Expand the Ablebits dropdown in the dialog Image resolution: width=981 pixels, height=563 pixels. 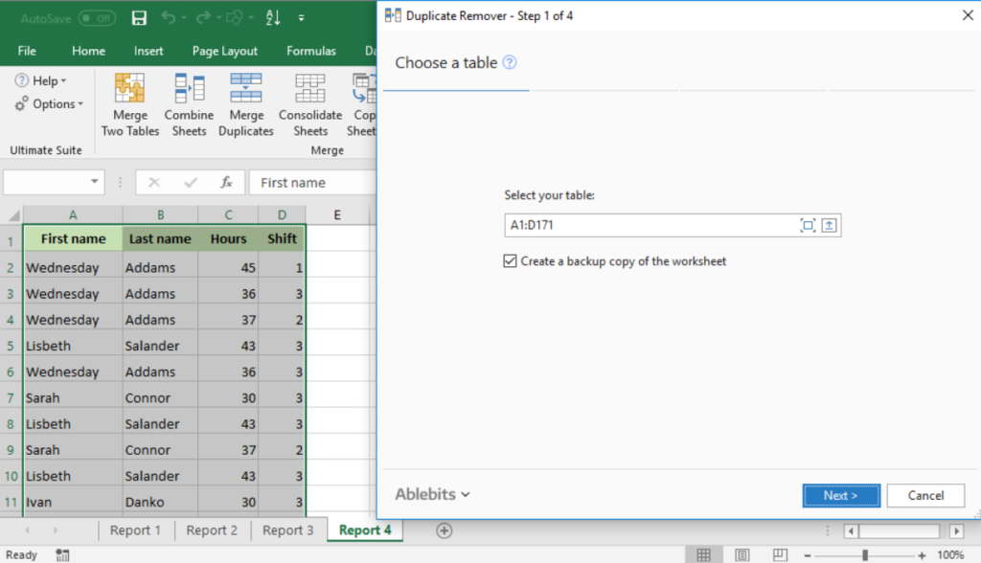[432, 494]
